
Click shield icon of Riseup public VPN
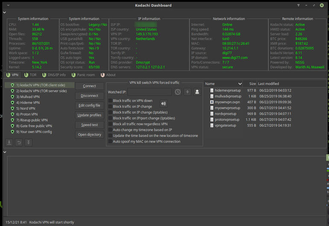pos(12,120)
